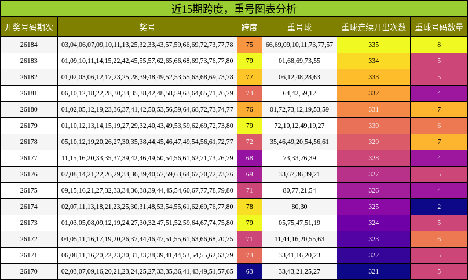Click span value 76 in row 26180
The width and height of the screenshot is (468, 280).
point(250,109)
